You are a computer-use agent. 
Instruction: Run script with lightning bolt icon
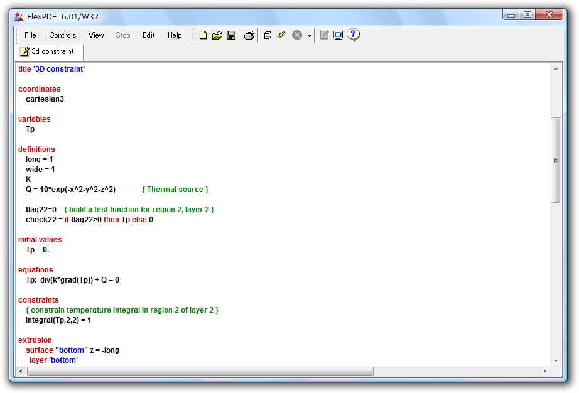click(281, 35)
